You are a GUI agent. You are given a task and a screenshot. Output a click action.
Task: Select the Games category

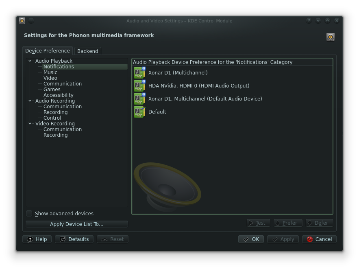click(52, 90)
